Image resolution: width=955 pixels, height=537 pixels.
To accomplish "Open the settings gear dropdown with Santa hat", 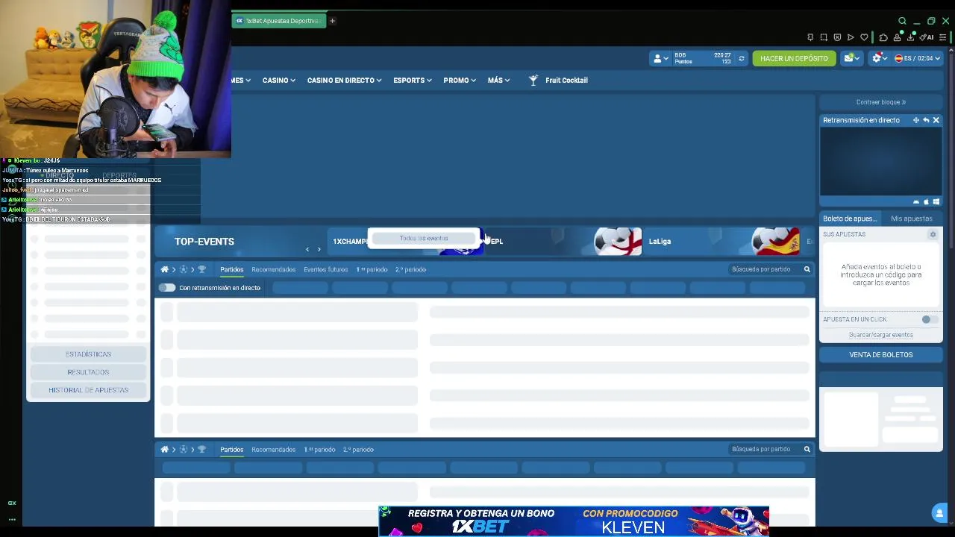I will click(880, 58).
